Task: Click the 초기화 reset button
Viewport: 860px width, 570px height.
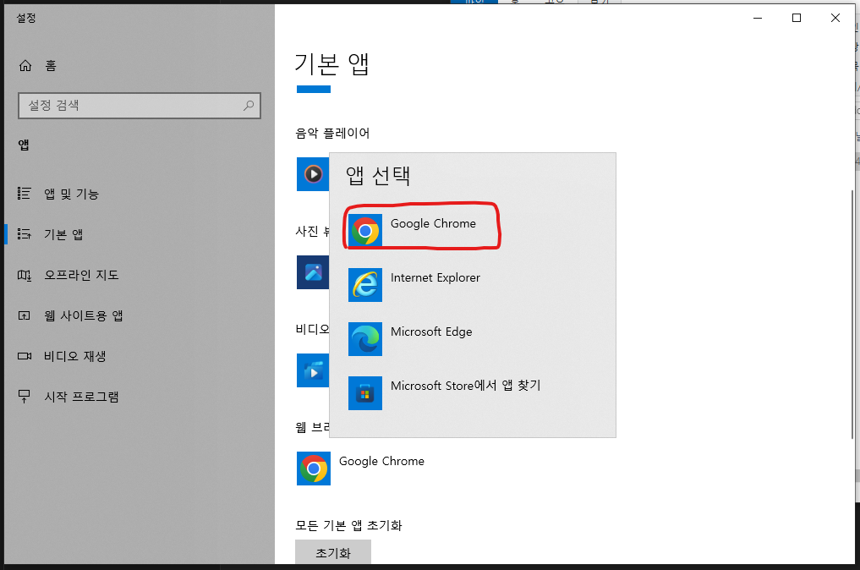Action: tap(333, 552)
